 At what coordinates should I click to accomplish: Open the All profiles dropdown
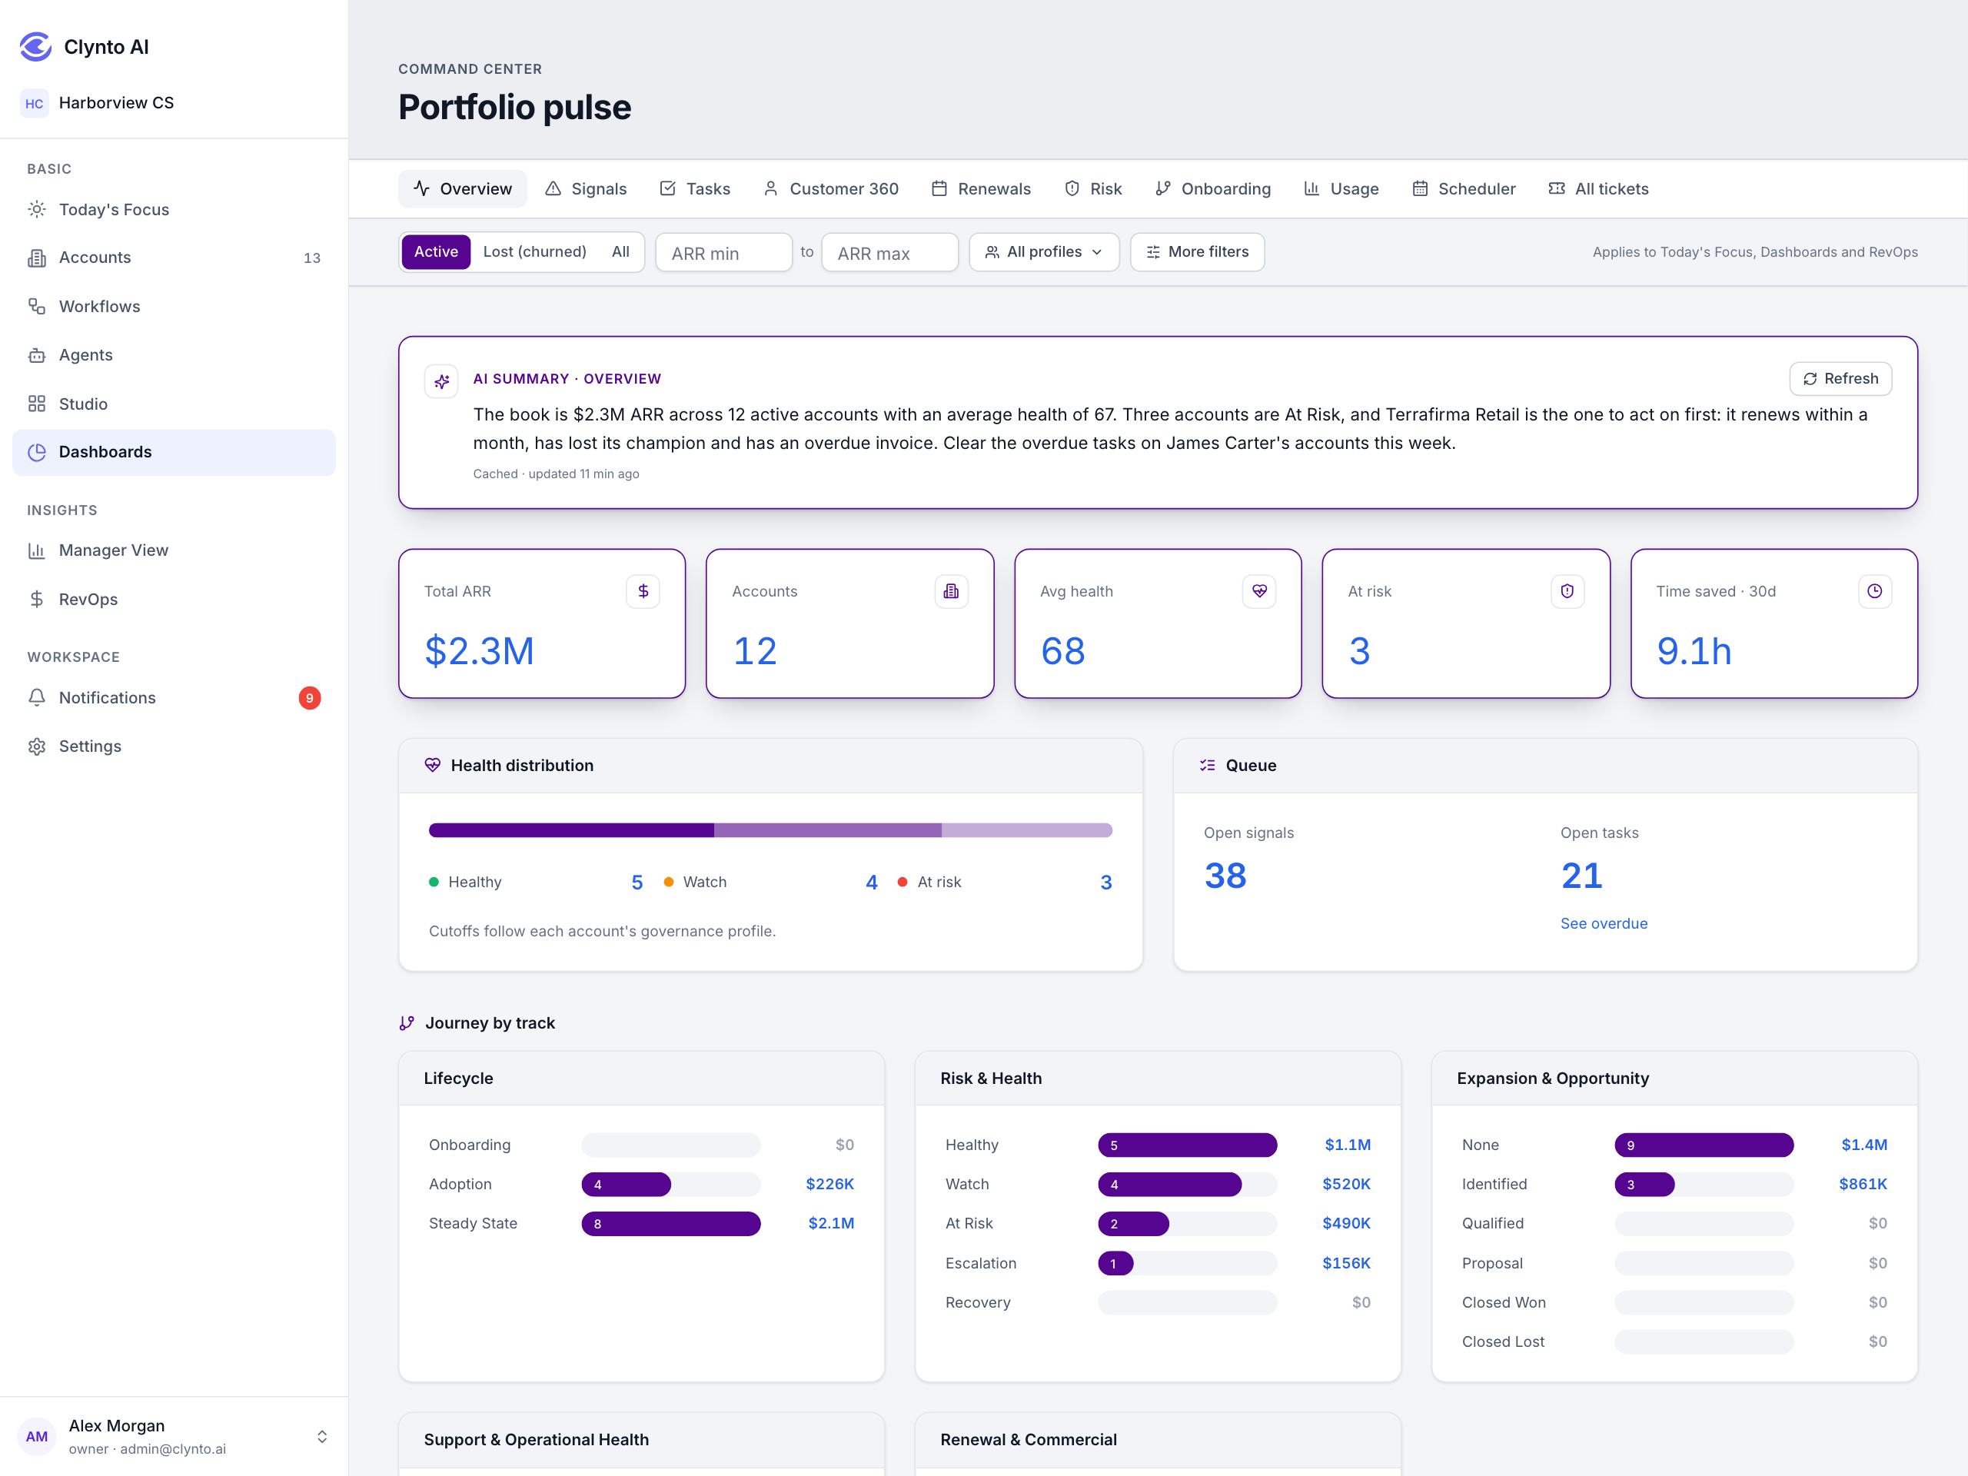1044,252
